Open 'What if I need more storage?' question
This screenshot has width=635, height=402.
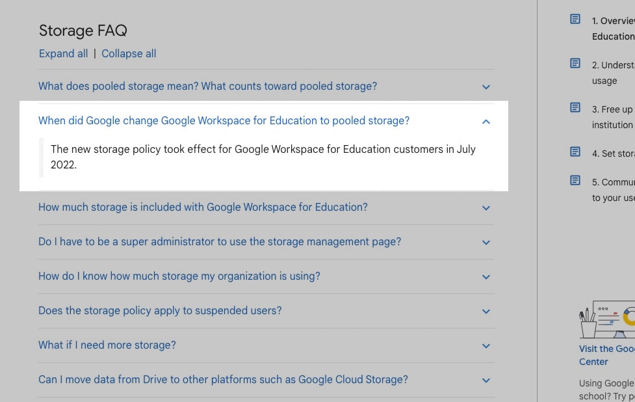point(107,345)
